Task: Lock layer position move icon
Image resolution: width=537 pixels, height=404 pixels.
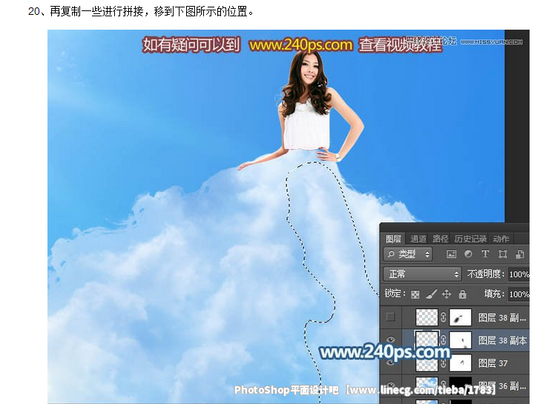Action: click(447, 294)
